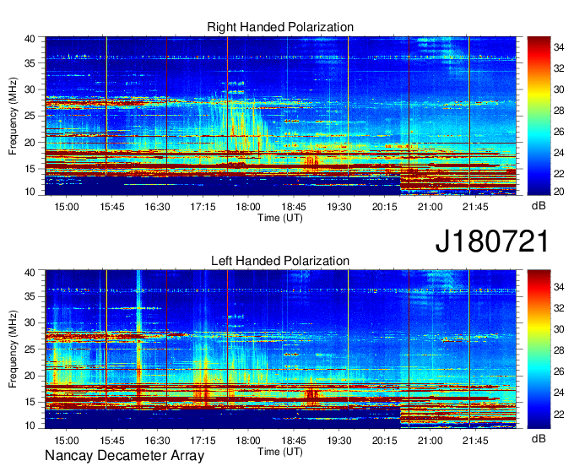Click the 10 MHz tick of Right Handed plot

(30, 192)
